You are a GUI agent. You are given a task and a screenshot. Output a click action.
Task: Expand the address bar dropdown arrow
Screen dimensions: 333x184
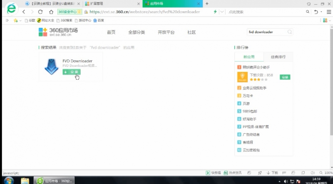pos(222,12)
